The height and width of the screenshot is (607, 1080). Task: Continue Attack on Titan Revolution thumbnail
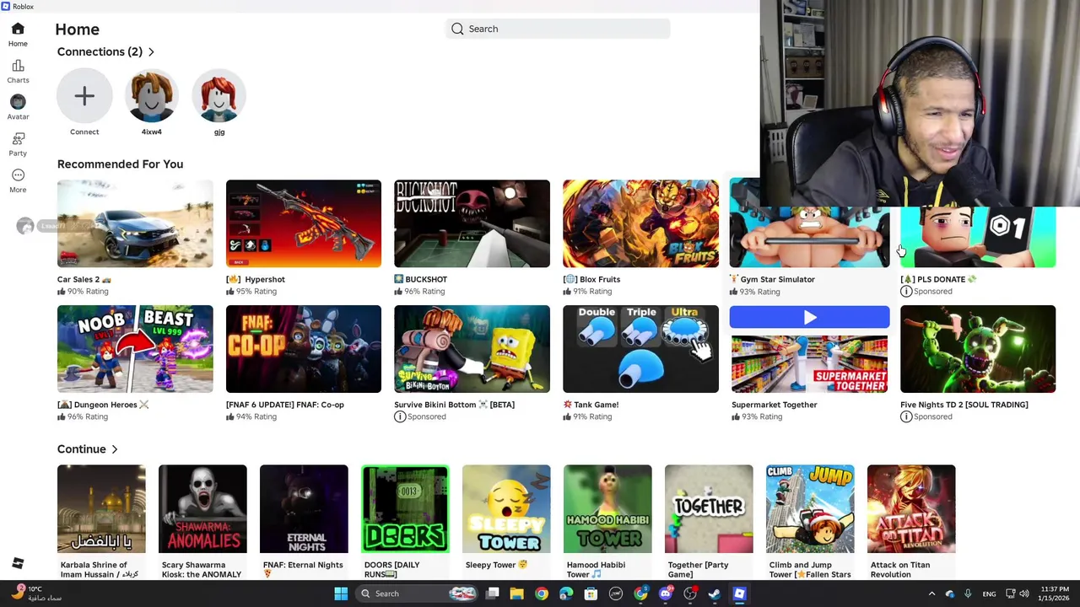[911, 509]
